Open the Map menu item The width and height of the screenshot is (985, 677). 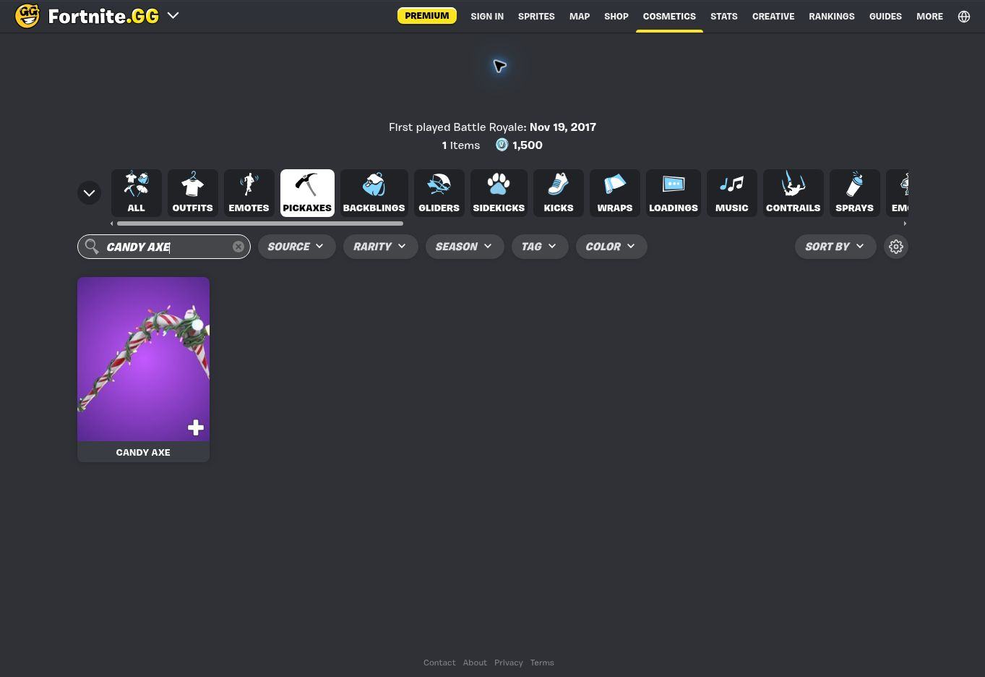click(x=580, y=17)
